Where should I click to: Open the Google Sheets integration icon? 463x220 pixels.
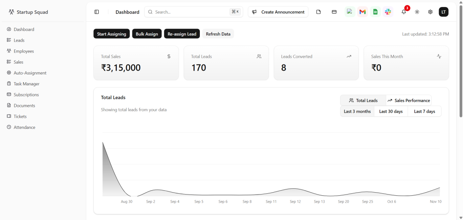[375, 12]
